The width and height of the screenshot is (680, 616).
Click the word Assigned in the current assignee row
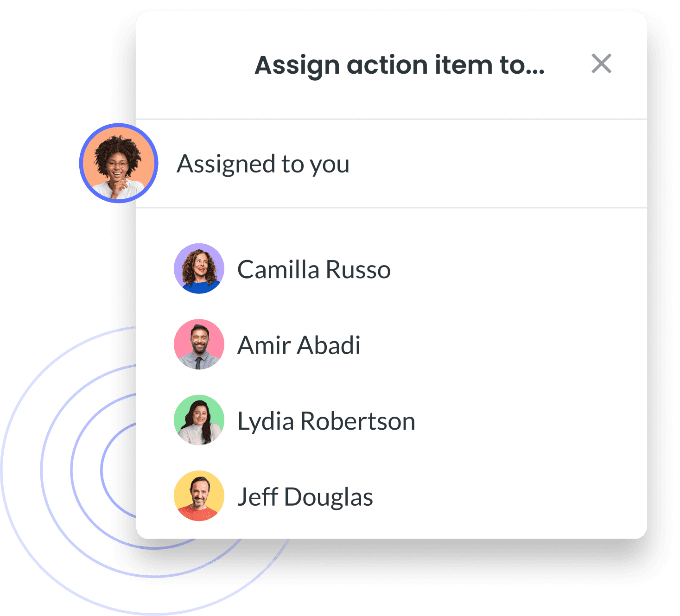226,165
